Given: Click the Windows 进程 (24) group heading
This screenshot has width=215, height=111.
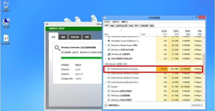Looking at the screenshot, I should (x=116, y=64).
